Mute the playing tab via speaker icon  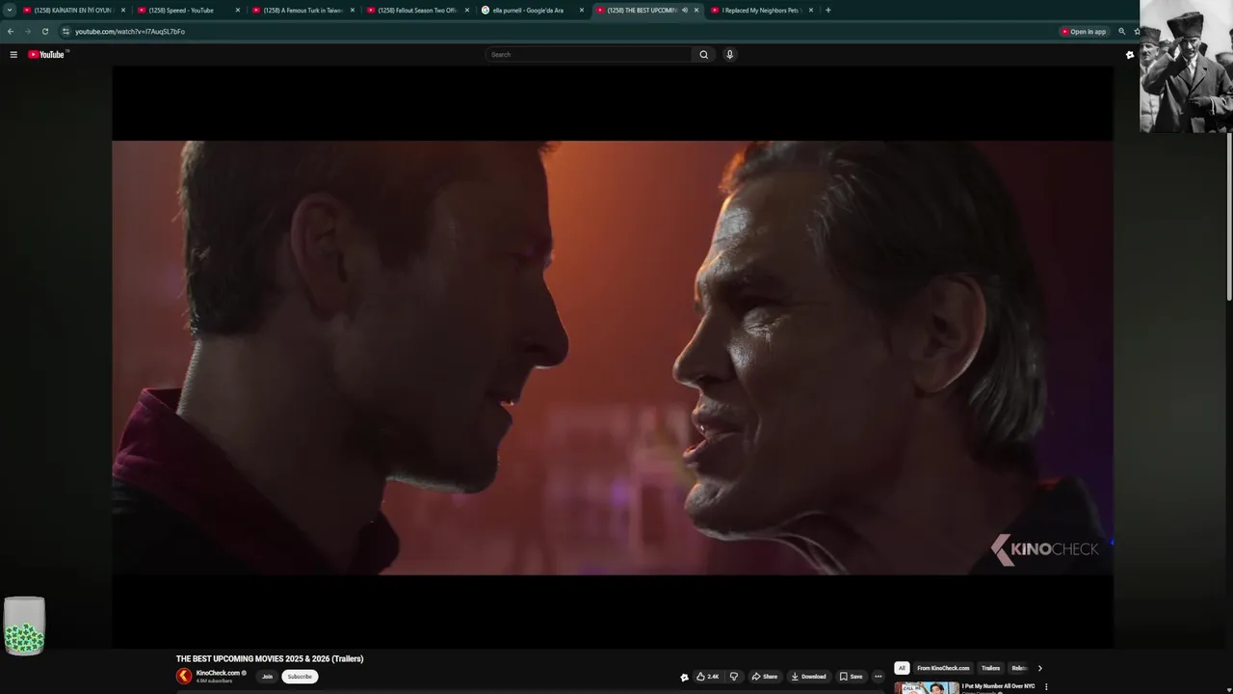685,11
